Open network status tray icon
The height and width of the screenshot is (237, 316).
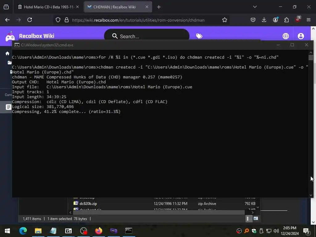tap(269, 231)
